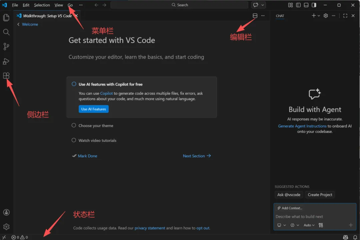Open chat panel More Actions ellipsis
Viewport: 360px width, 240px height.
coord(334,16)
